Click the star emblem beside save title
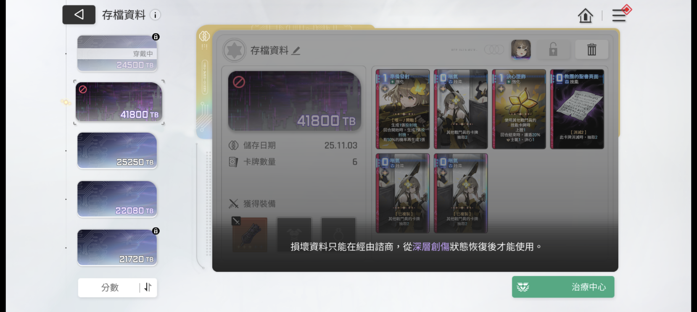697x312 pixels. coord(234,50)
